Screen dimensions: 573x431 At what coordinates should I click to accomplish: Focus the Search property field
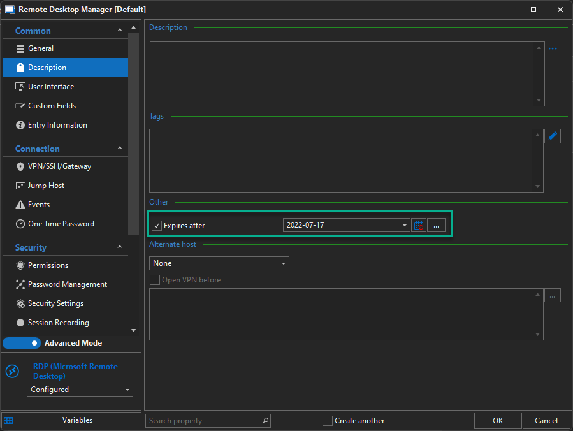[204, 421]
